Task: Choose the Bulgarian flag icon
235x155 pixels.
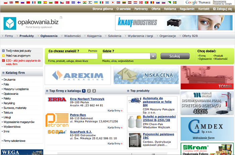Action: click(51, 2)
